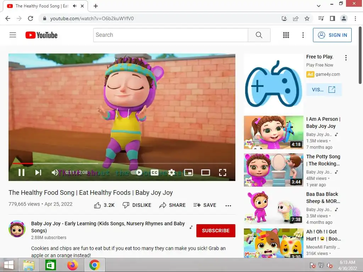Share this page from address bar

tap(296, 18)
